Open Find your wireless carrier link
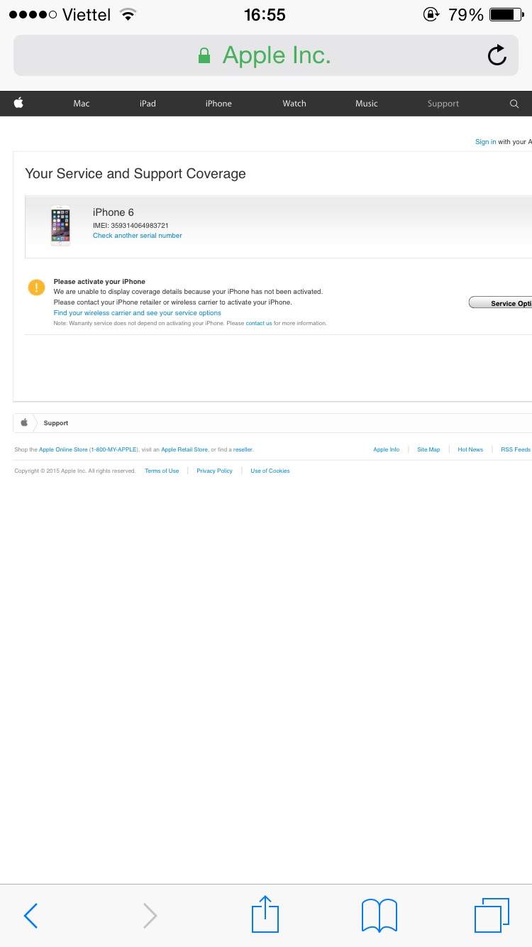 pos(137,313)
